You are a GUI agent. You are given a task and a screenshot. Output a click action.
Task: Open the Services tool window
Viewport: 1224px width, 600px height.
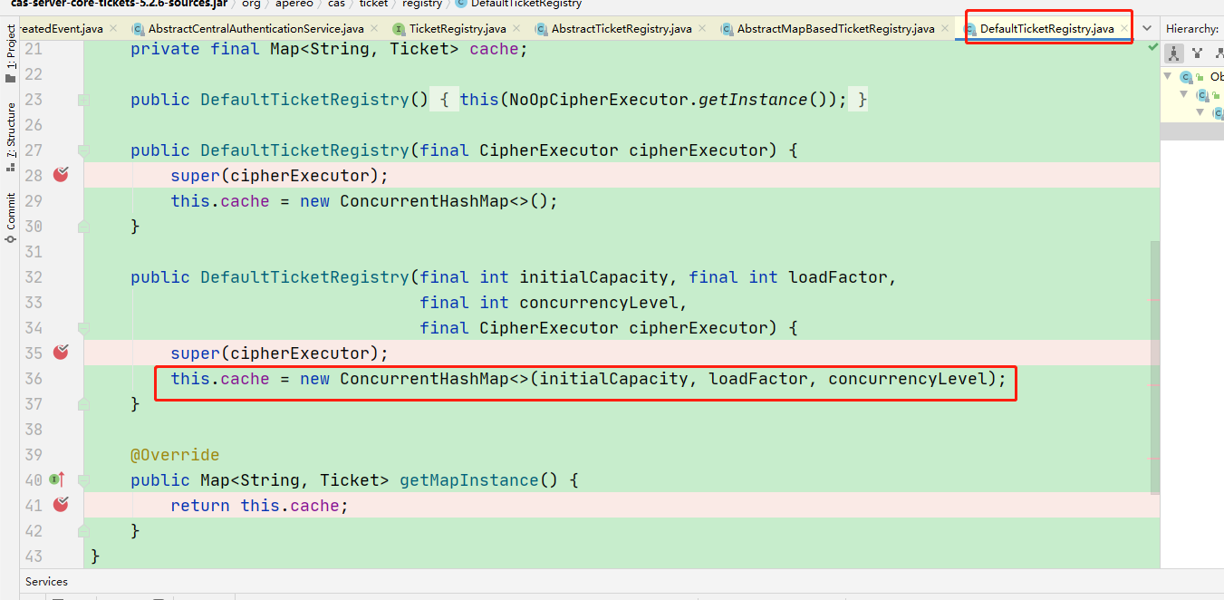pyautogui.click(x=46, y=582)
